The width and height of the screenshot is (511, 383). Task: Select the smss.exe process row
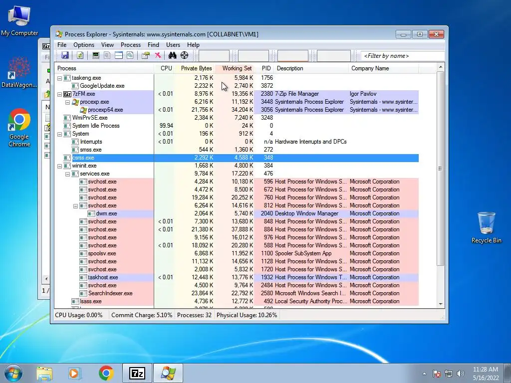[237, 150]
